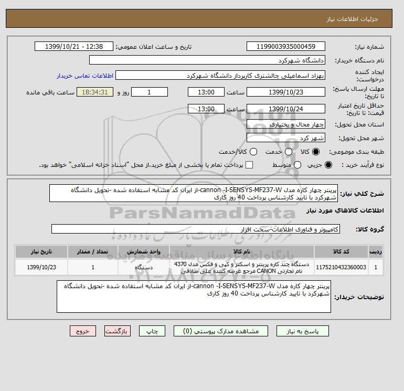The width and height of the screenshot is (404, 391).
Task: Click the quantity cell showing 1
Action: [93, 267]
